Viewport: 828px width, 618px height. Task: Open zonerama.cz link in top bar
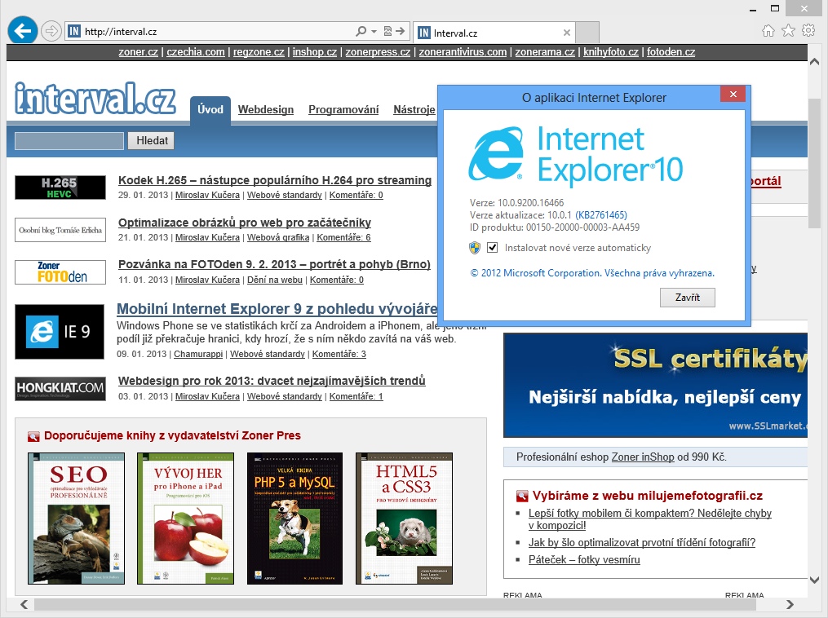[x=545, y=51]
